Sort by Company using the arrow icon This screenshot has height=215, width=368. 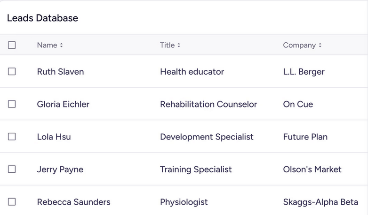(320, 46)
